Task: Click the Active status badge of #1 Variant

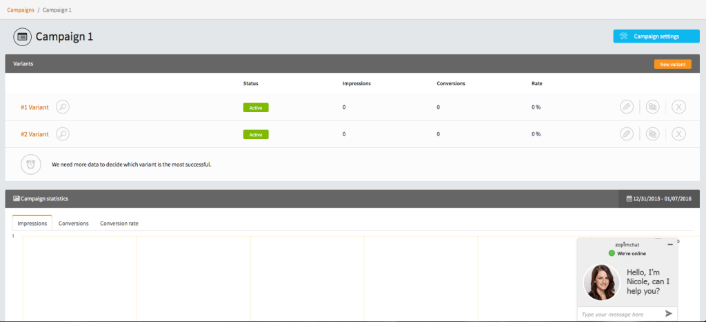Action: (256, 107)
